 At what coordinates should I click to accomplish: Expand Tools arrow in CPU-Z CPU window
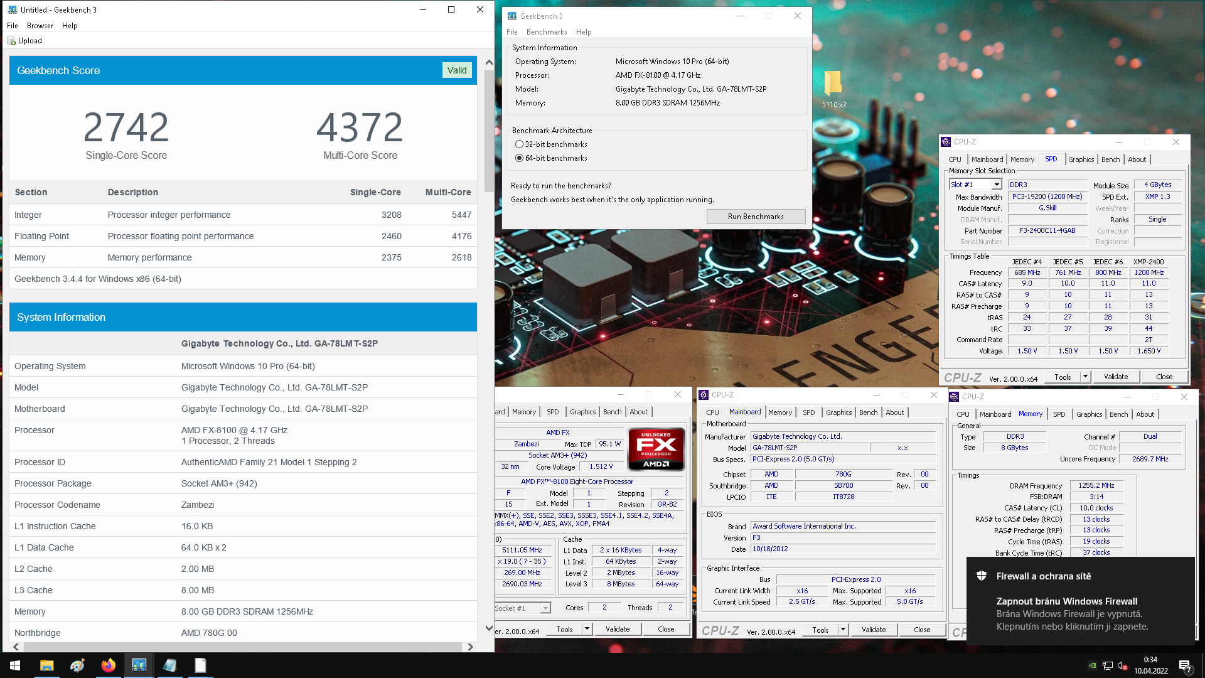pyautogui.click(x=587, y=629)
